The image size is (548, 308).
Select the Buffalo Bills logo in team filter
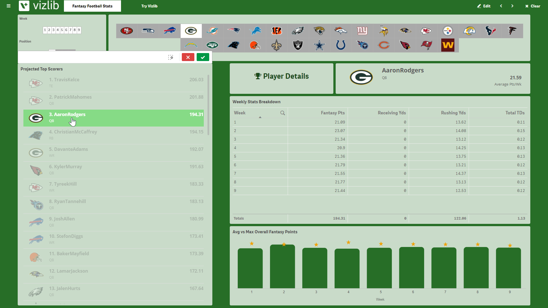170,31
